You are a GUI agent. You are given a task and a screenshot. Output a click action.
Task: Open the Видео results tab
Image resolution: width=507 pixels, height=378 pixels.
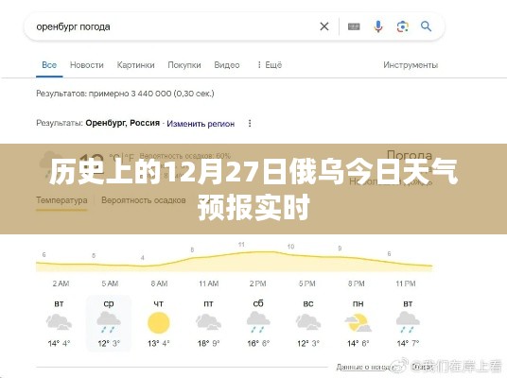coord(227,65)
